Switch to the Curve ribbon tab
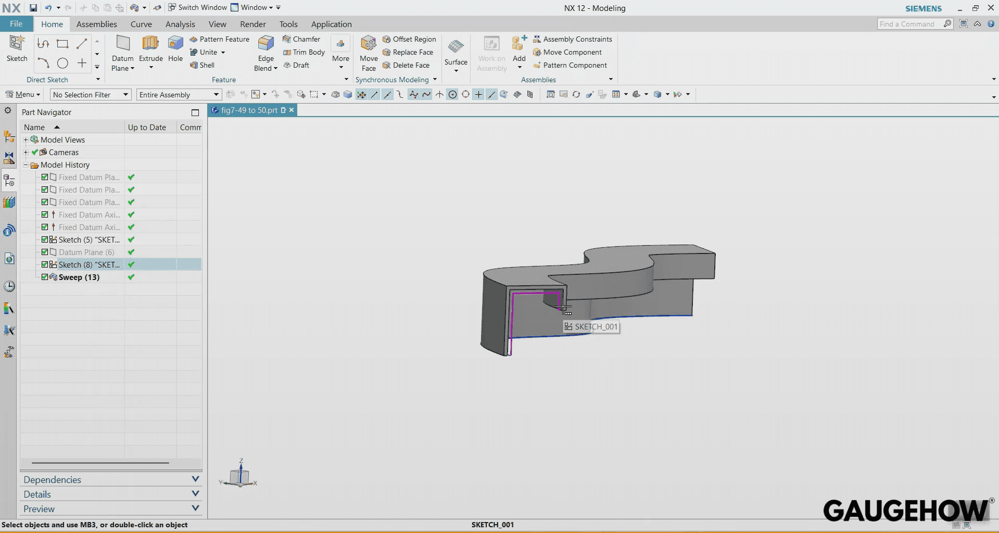Image resolution: width=999 pixels, height=533 pixels. [141, 24]
